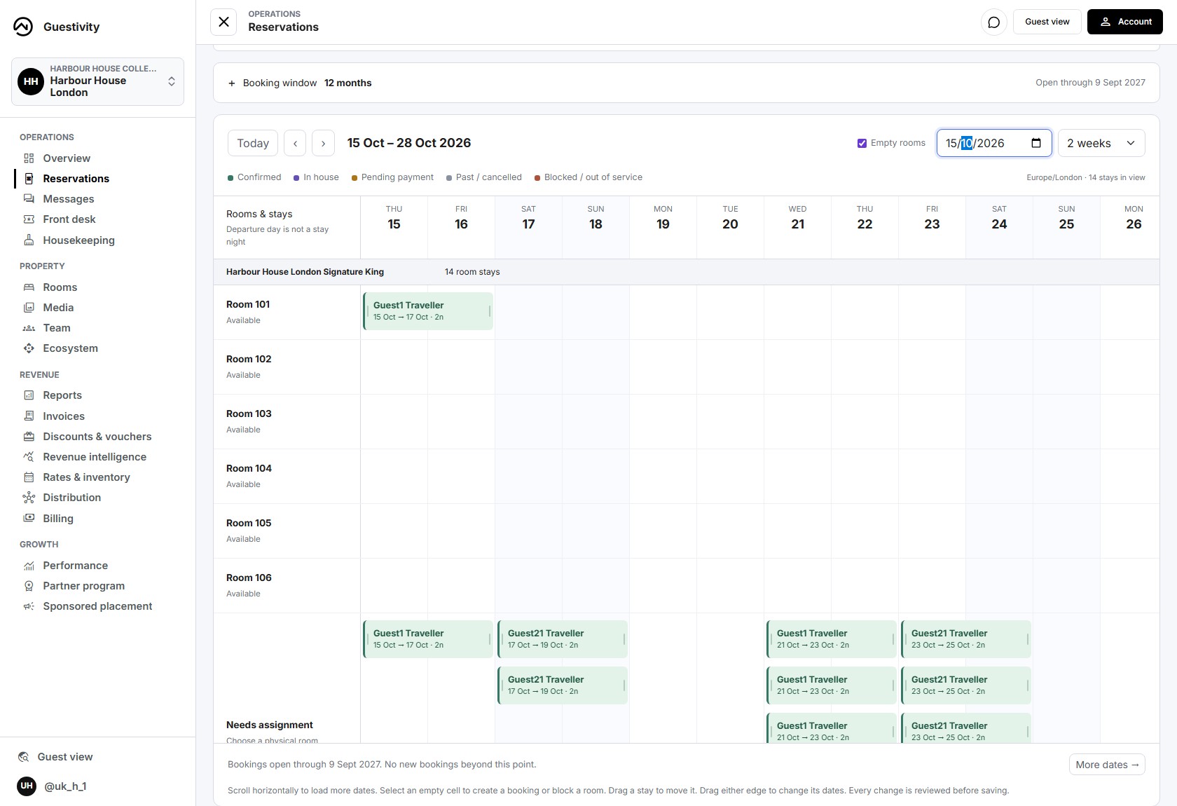Open Guest view link in sidebar footer
The height and width of the screenshot is (806, 1177).
pos(64,757)
